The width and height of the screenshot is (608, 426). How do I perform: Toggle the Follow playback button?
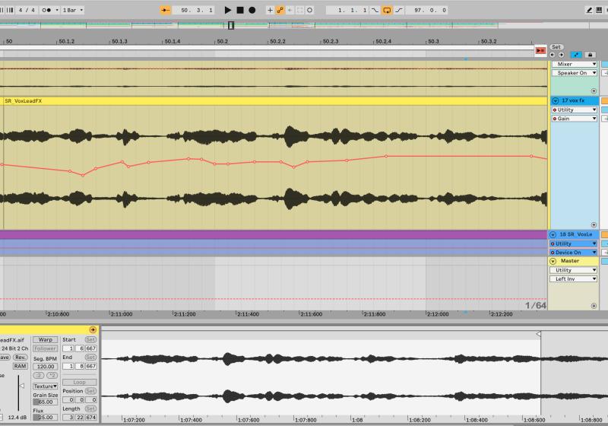tap(166, 10)
